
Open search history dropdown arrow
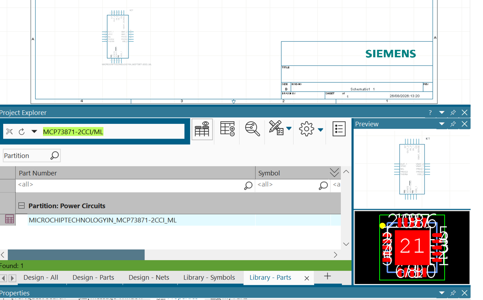click(x=34, y=132)
